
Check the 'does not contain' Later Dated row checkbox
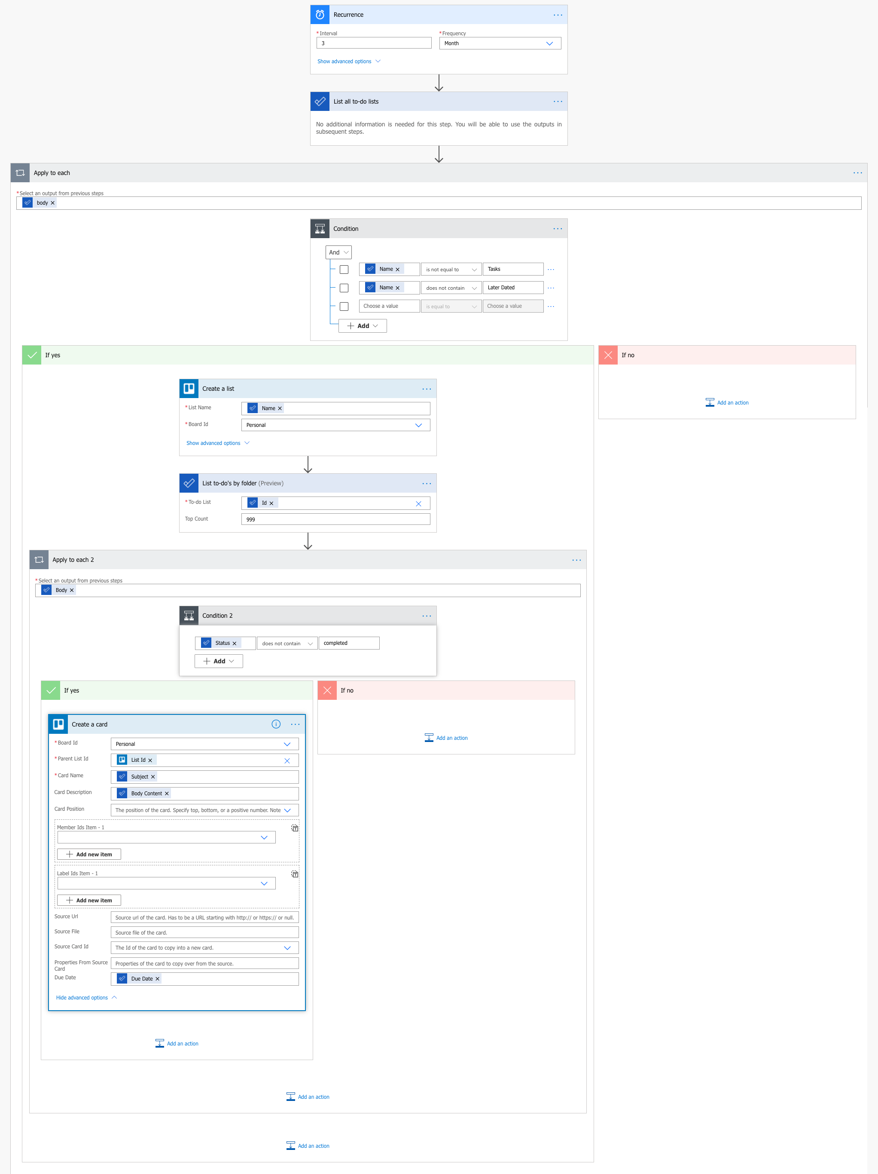(x=344, y=288)
